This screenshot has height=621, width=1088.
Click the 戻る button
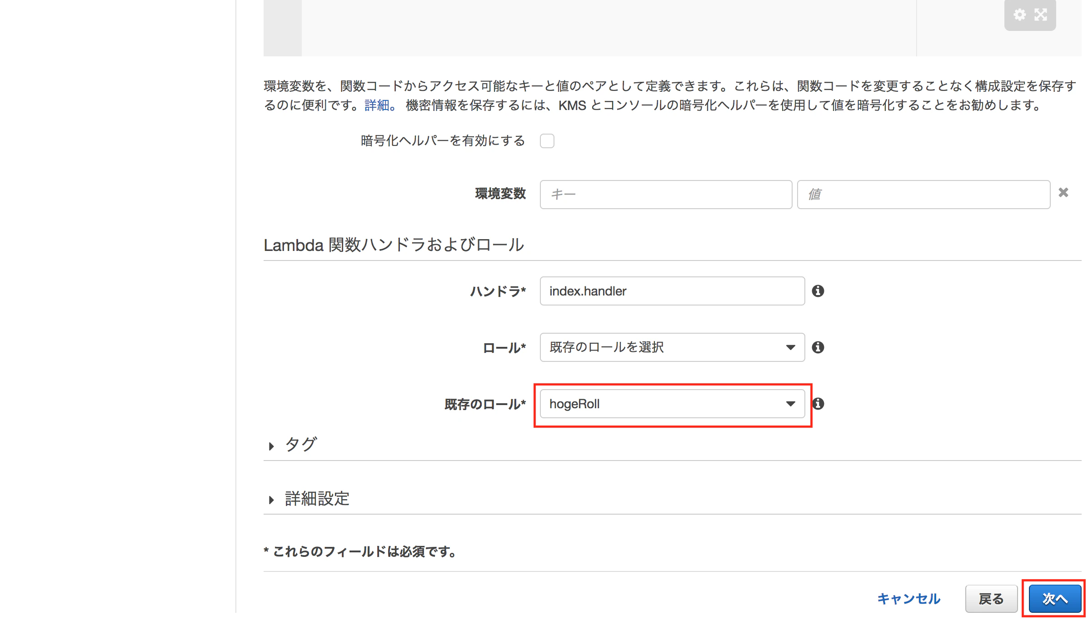[991, 599]
